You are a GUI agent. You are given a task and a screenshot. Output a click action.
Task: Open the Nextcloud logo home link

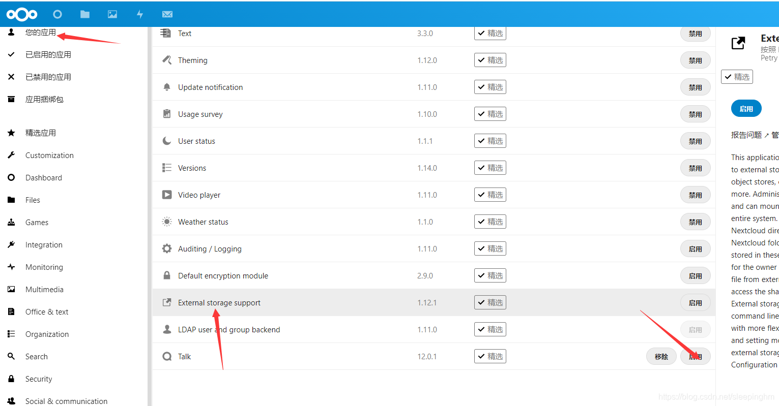22,14
